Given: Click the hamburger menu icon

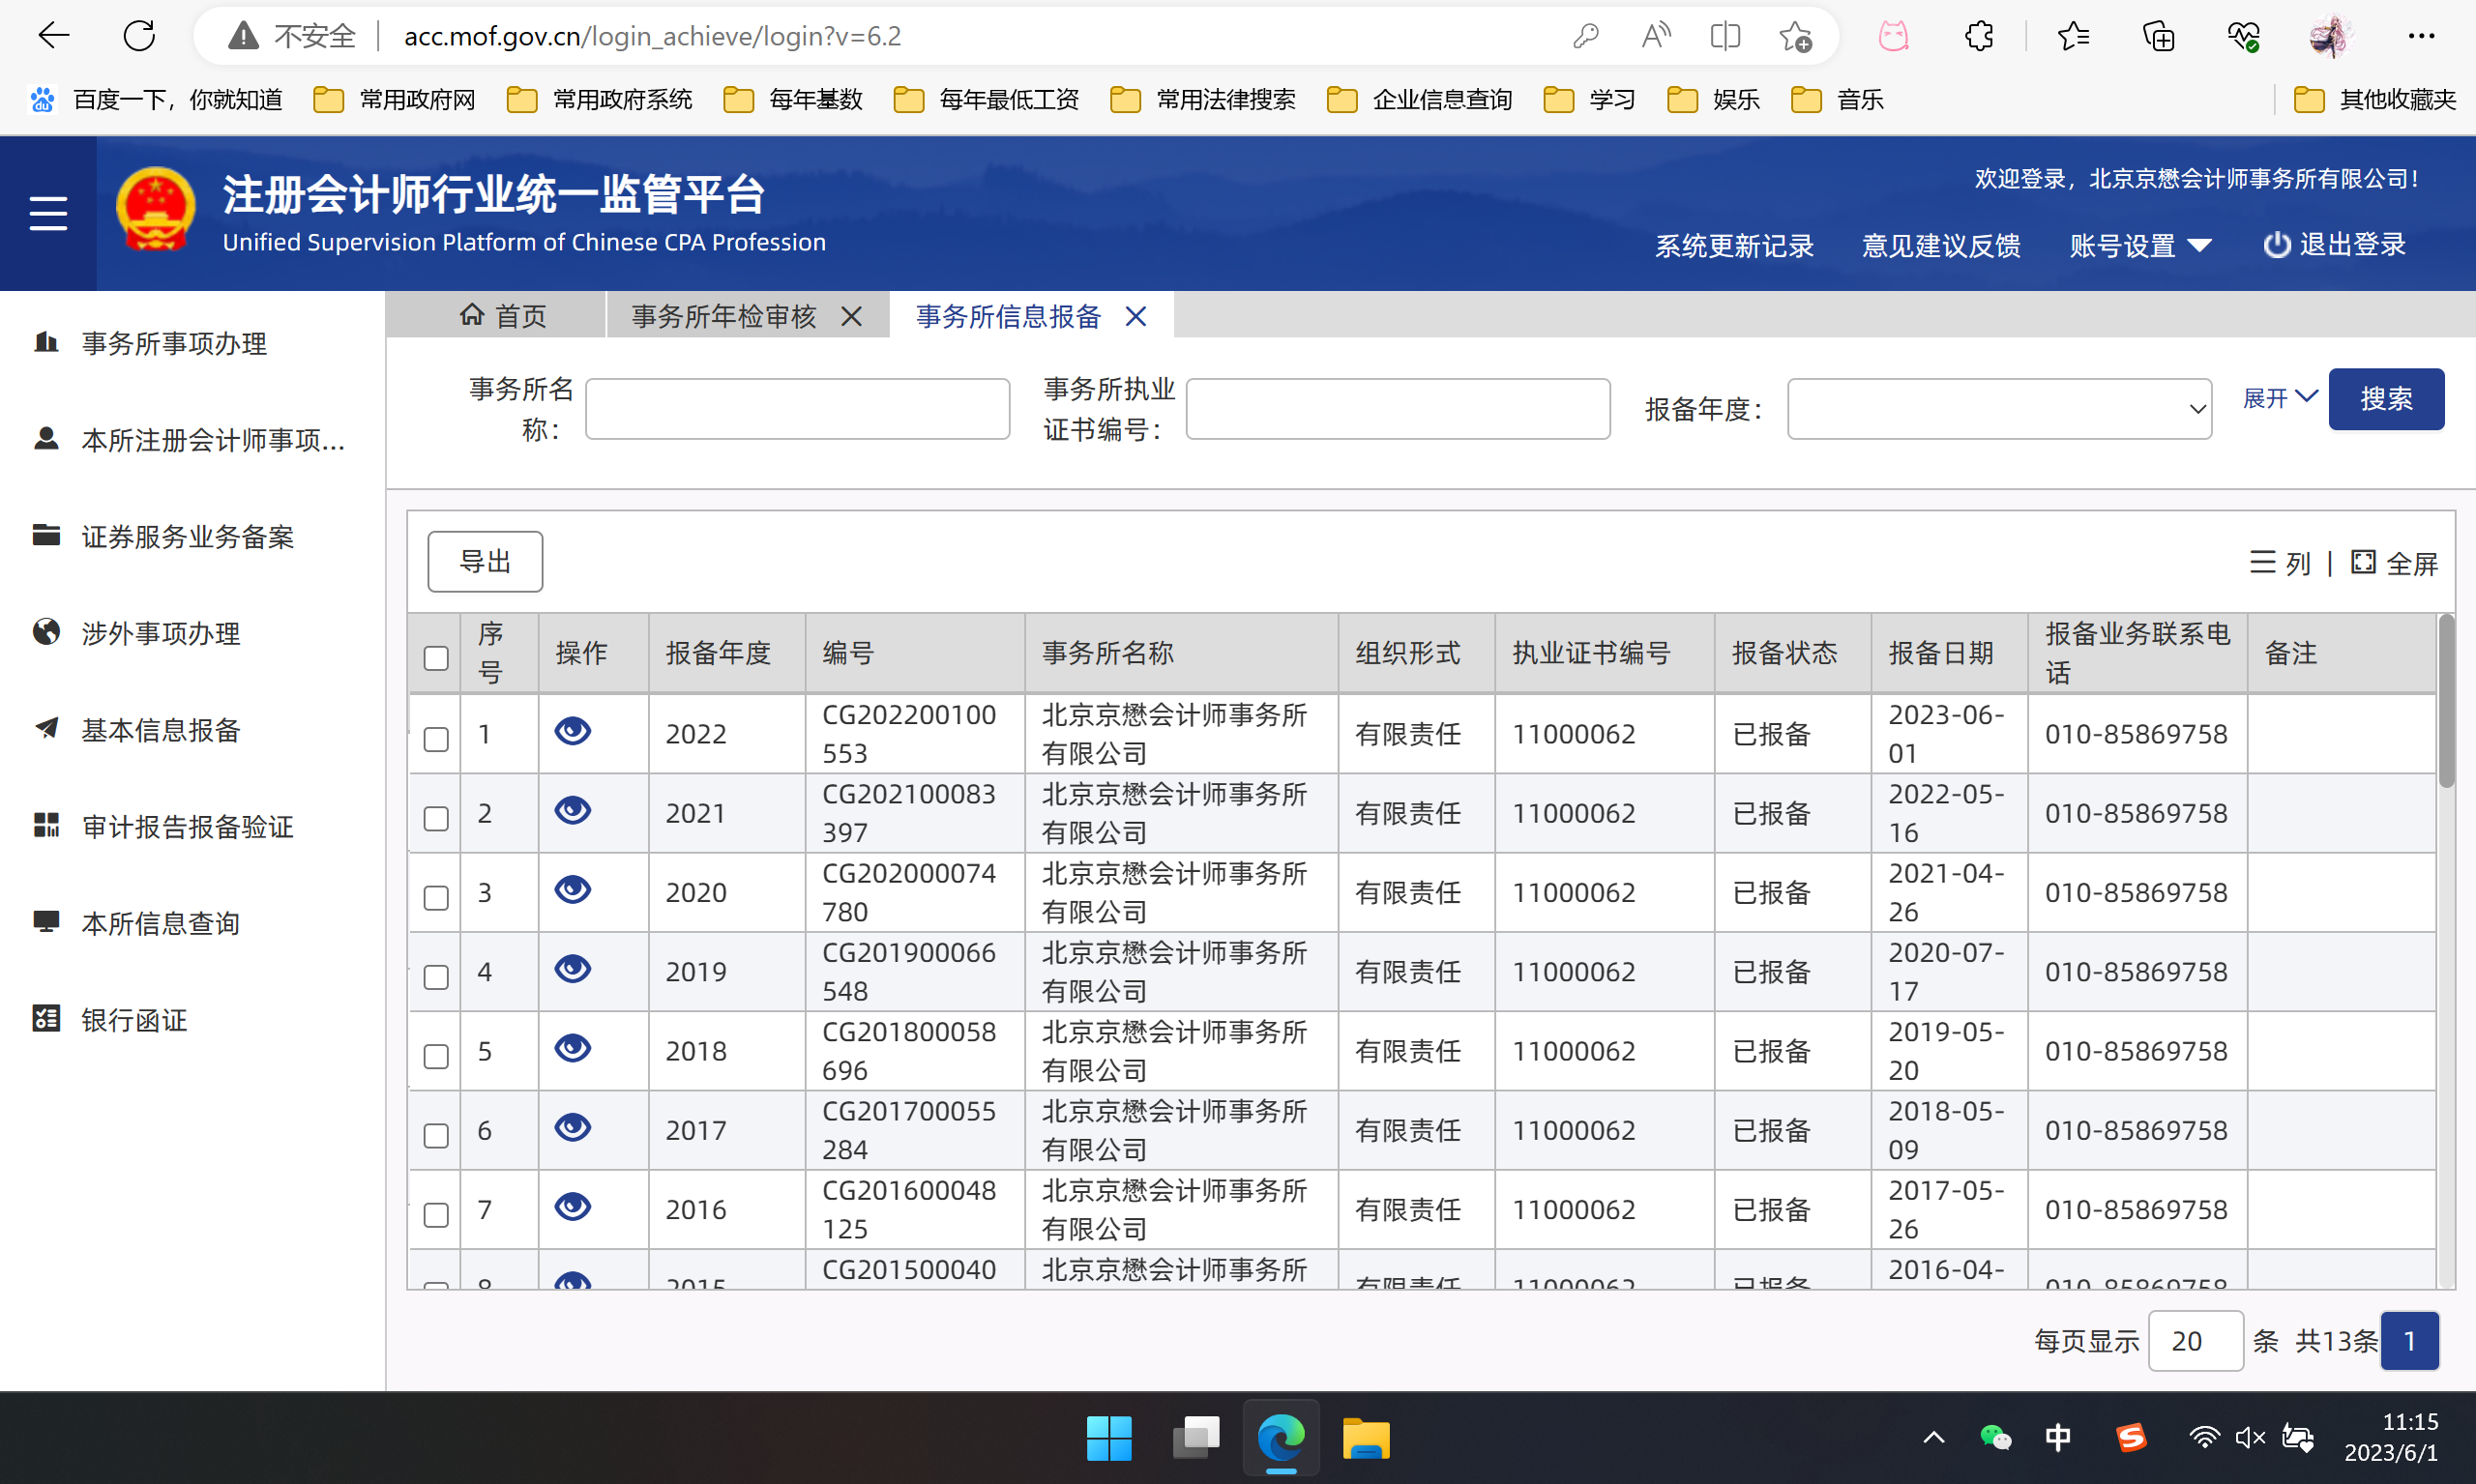Looking at the screenshot, I should click(x=48, y=213).
